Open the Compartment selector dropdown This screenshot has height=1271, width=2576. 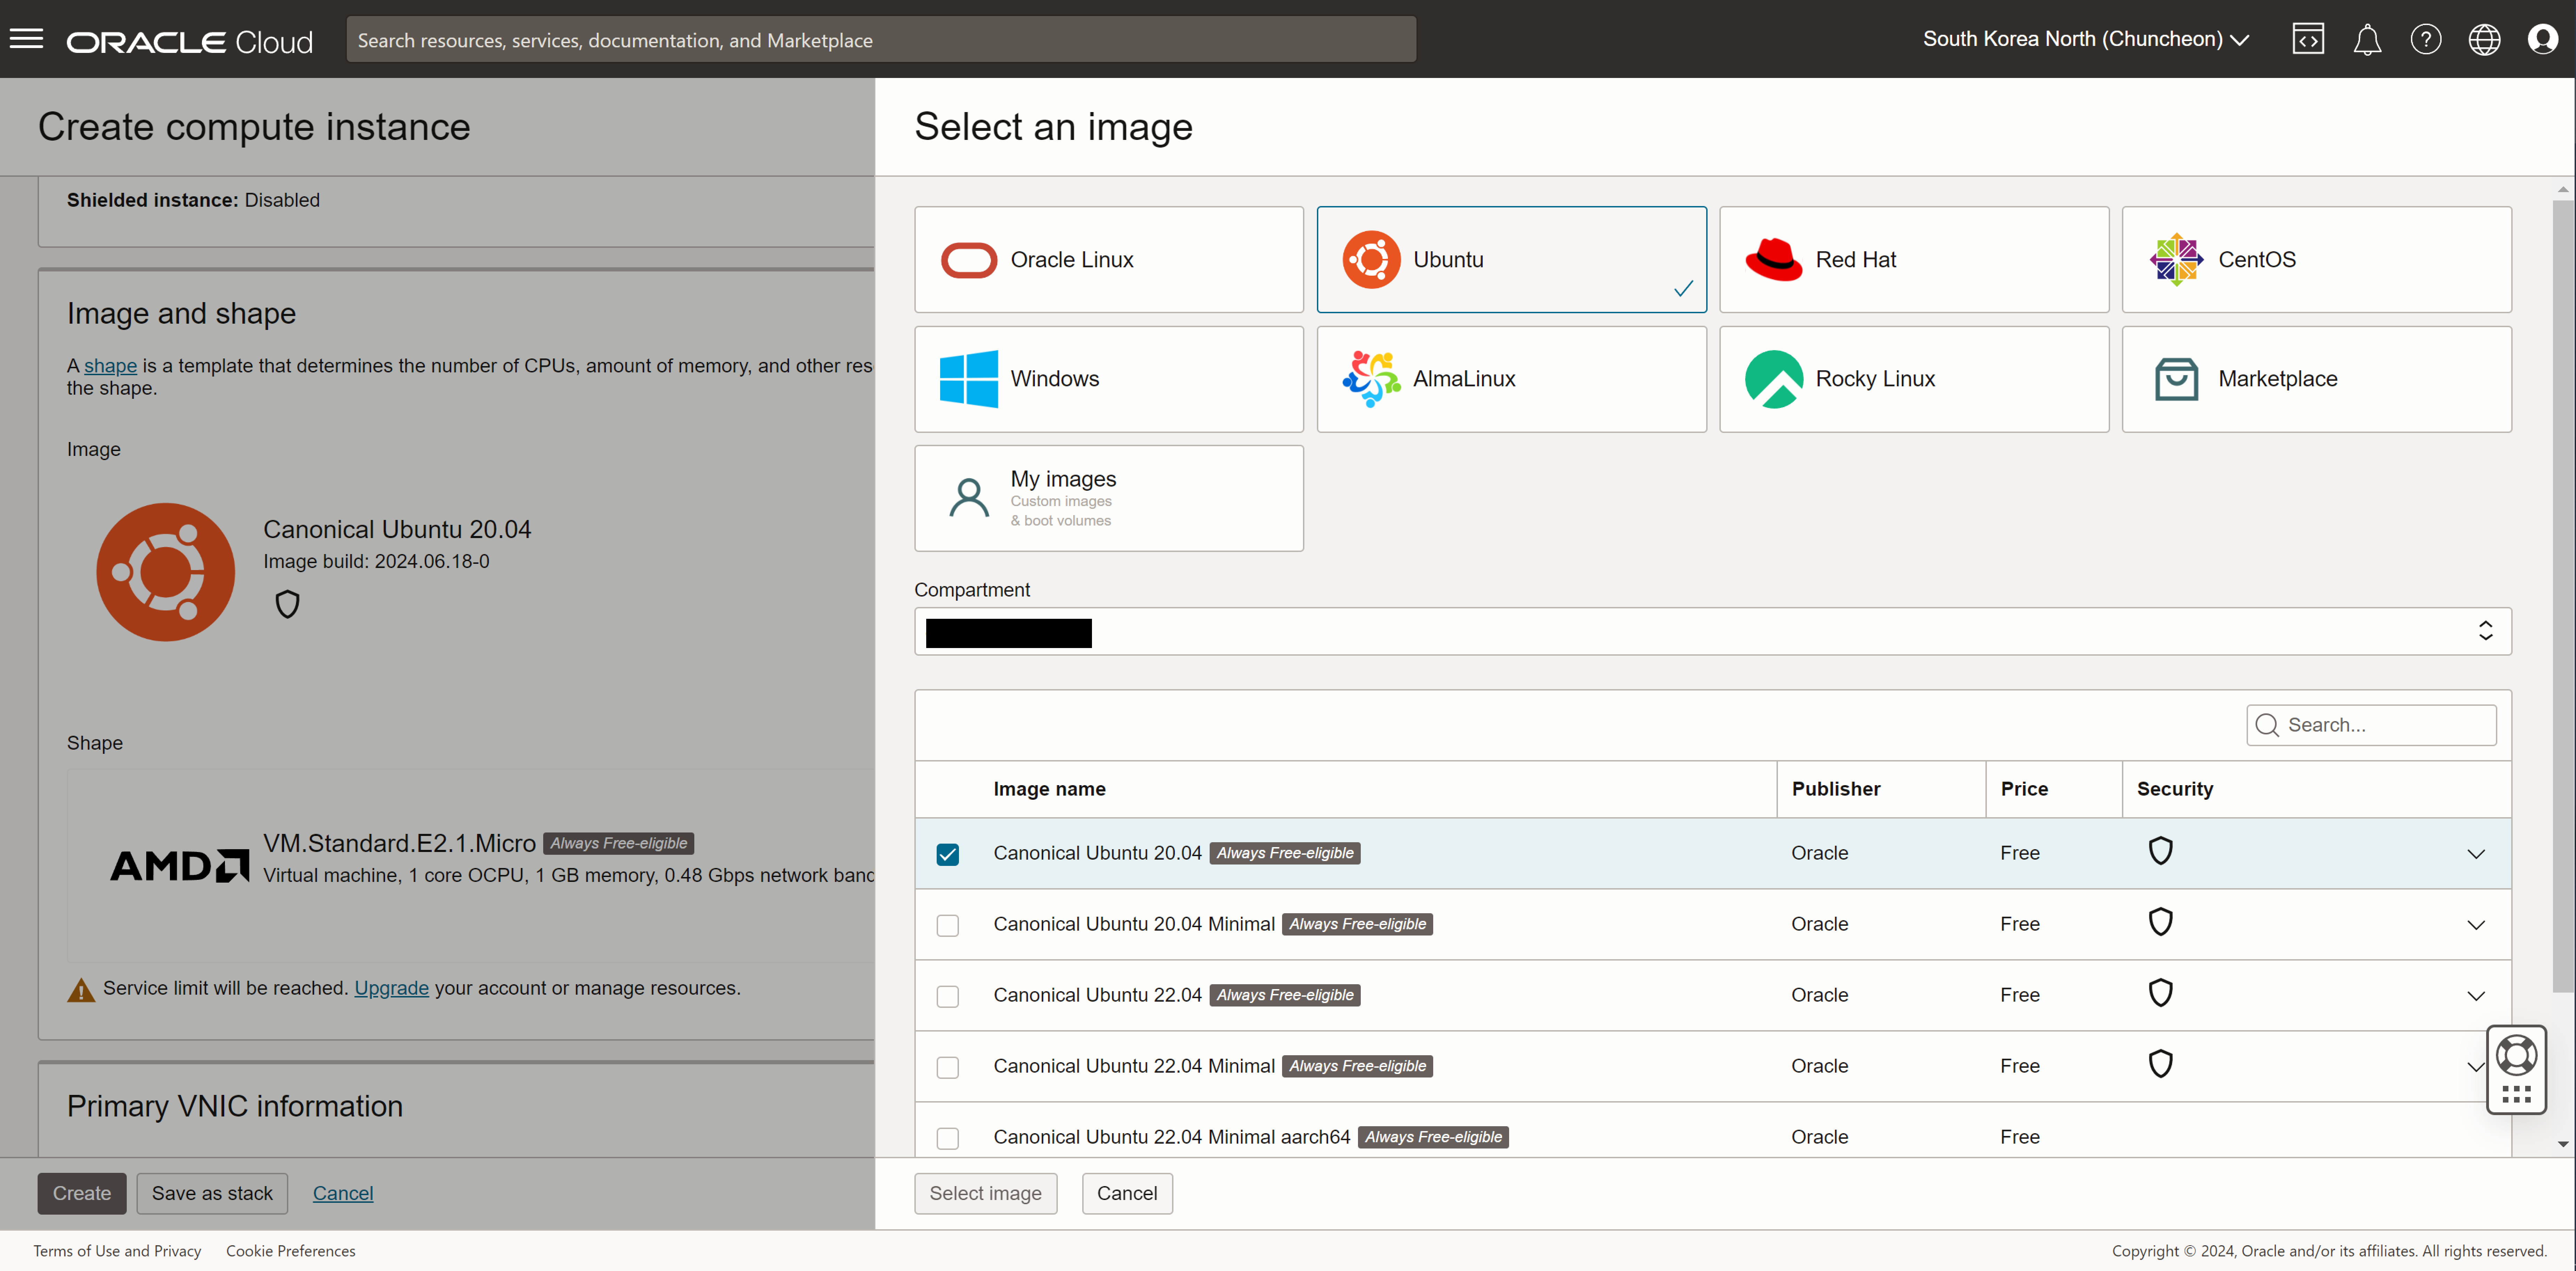(x=1712, y=632)
